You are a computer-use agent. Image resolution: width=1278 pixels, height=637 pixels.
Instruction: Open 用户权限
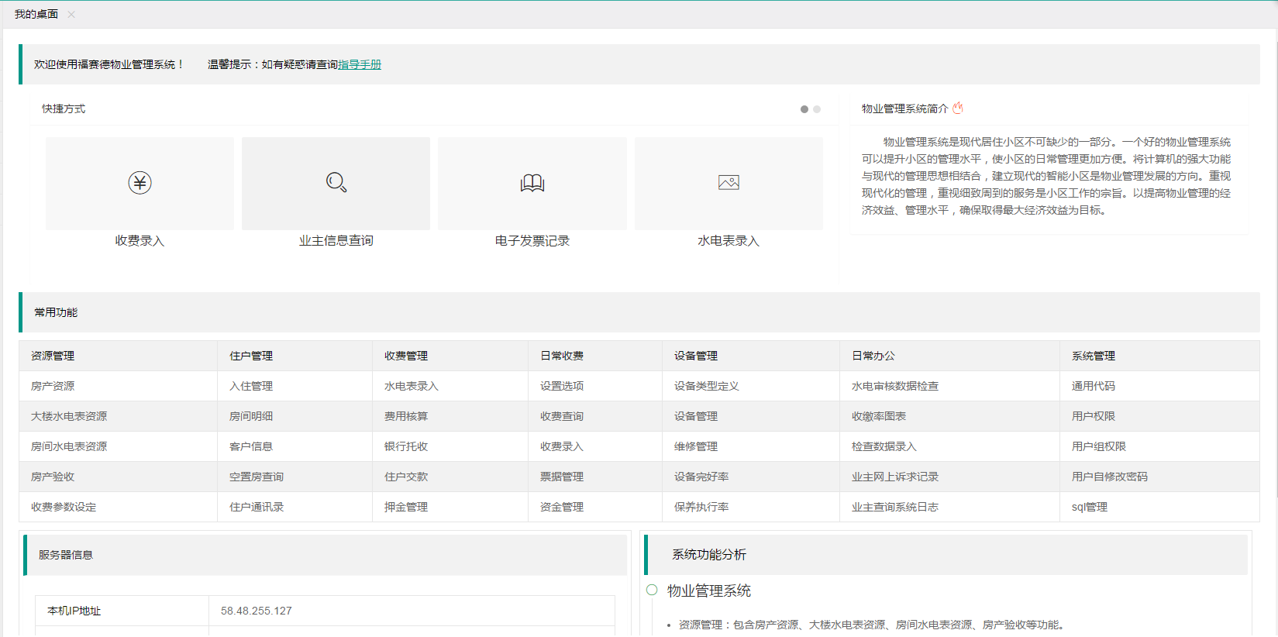click(1094, 416)
